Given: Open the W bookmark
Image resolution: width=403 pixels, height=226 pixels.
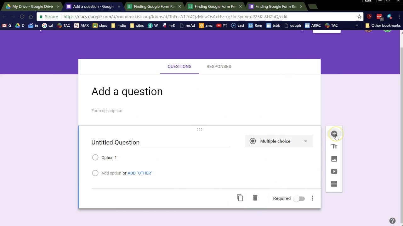Looking at the screenshot, I should click(153, 25).
